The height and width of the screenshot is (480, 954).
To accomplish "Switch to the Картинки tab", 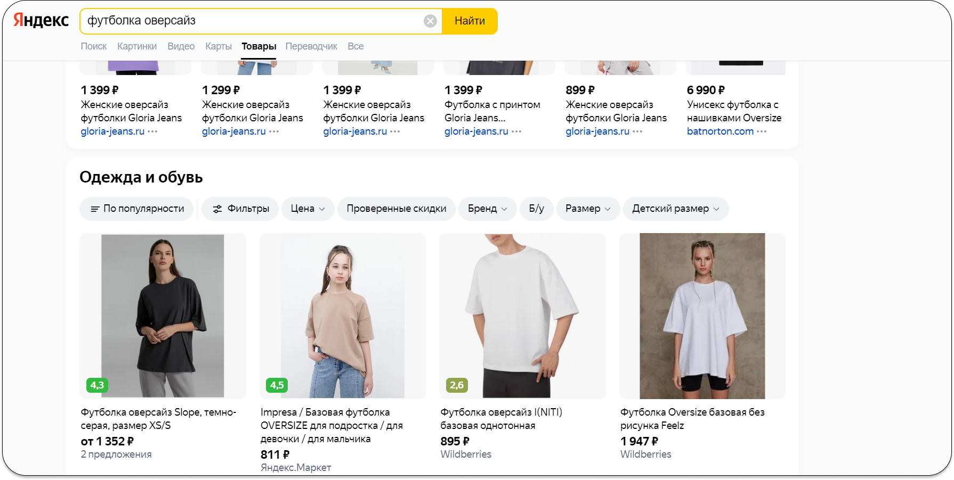I will 137,46.
